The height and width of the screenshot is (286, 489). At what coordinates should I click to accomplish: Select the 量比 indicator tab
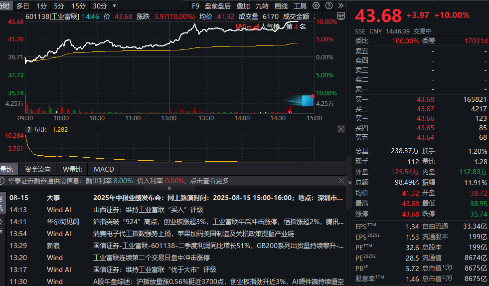[7, 169]
